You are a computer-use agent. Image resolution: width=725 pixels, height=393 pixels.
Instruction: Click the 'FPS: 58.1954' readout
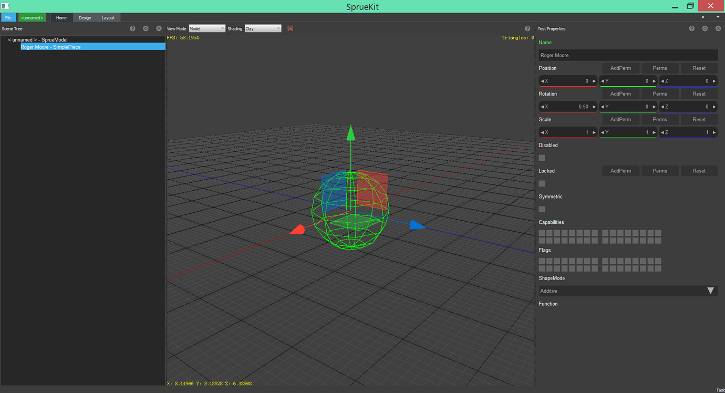click(x=183, y=38)
